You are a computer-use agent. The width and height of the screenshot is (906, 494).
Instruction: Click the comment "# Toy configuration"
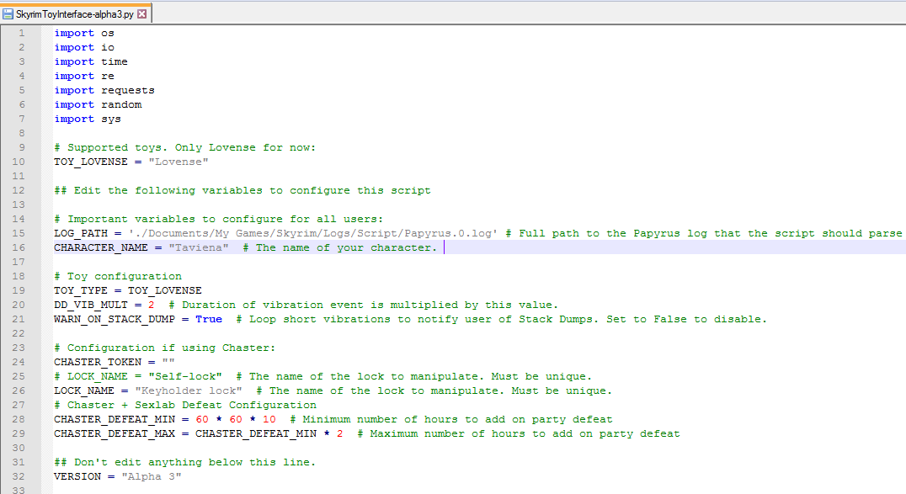118,276
